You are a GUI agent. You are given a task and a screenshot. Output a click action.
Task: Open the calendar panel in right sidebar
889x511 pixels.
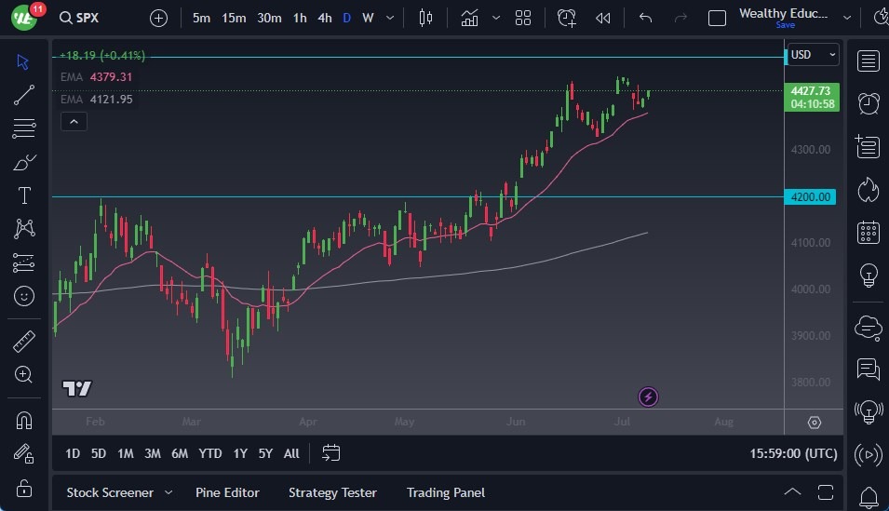868,232
